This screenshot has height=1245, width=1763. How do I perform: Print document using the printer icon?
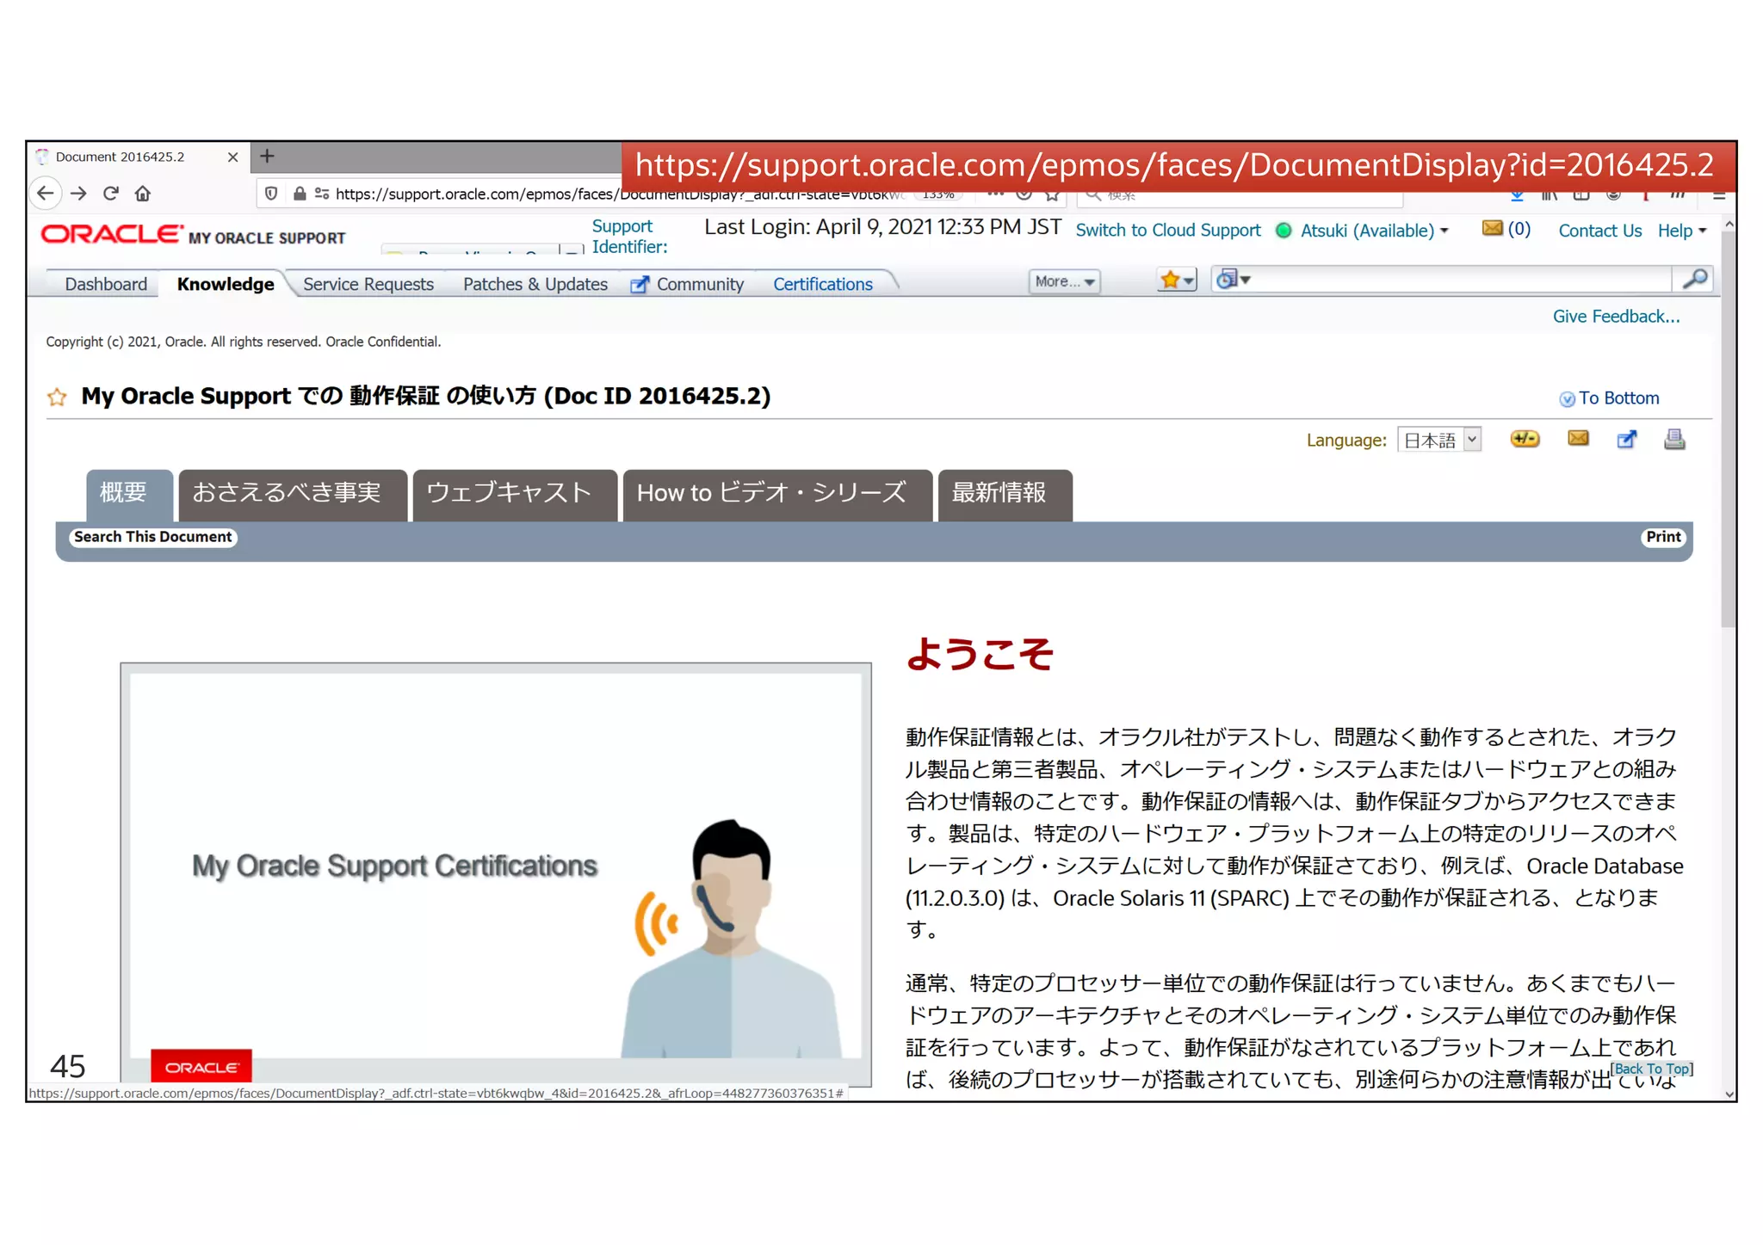(x=1674, y=440)
